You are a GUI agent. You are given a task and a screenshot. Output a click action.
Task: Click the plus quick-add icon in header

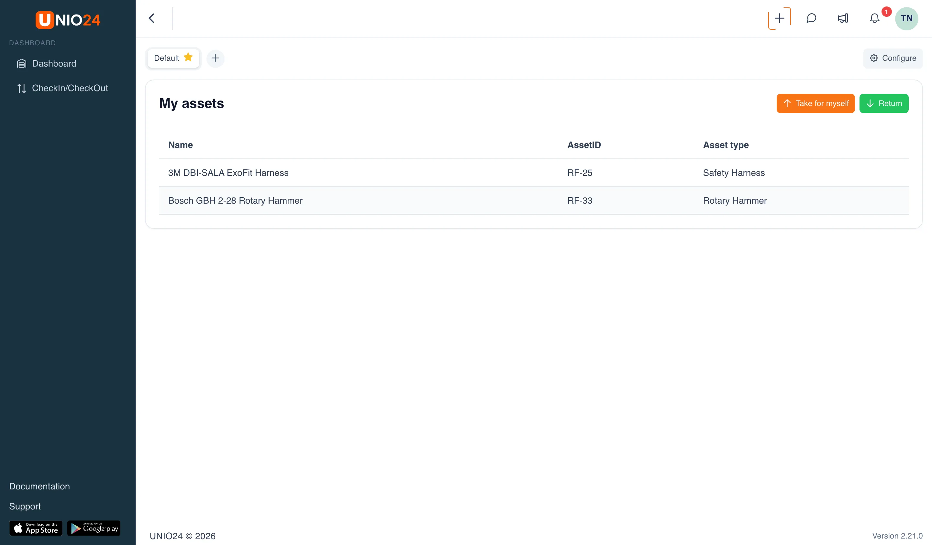click(x=779, y=18)
